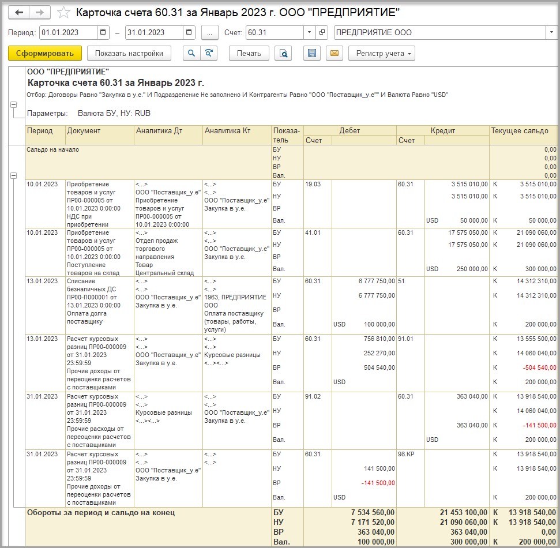Save report using the floppy disk icon

(x=312, y=54)
